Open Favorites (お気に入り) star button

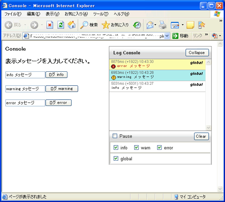tap(115, 25)
